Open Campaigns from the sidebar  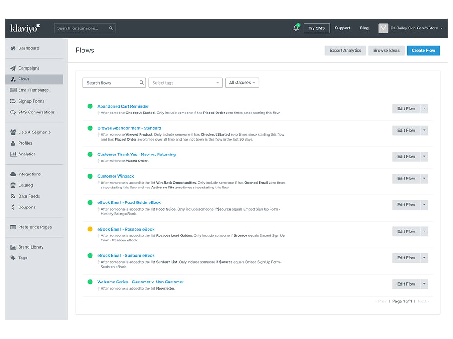point(28,68)
